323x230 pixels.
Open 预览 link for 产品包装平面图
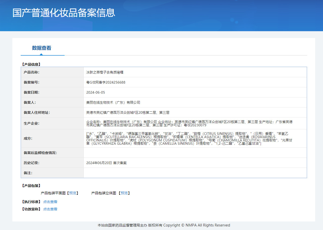pos(73,193)
